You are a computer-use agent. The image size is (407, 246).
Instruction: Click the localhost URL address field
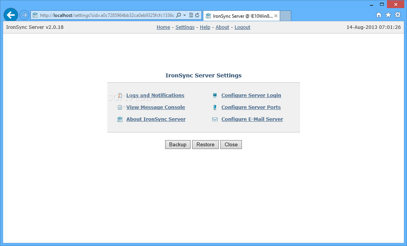(107, 15)
